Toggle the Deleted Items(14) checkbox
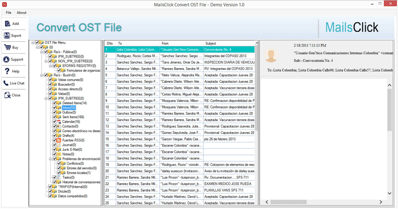This screenshot has height=209, width=398. 55,103
